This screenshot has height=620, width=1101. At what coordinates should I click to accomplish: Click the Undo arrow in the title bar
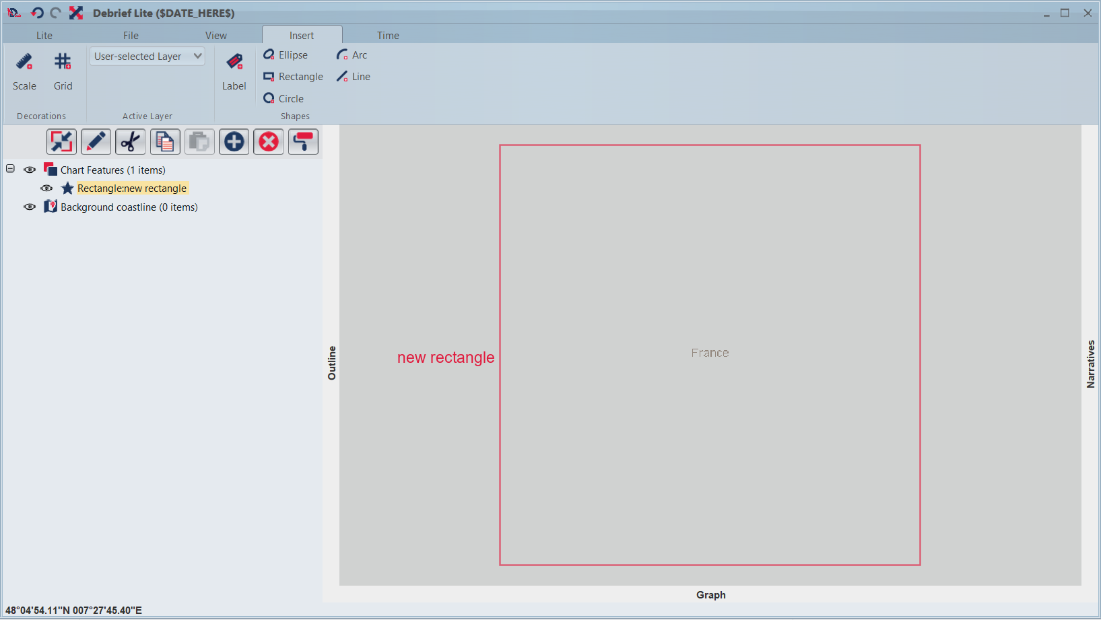37,13
